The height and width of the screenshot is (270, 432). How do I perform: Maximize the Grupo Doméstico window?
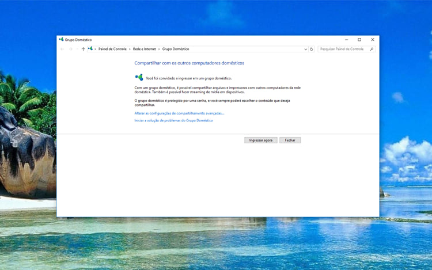(359, 40)
